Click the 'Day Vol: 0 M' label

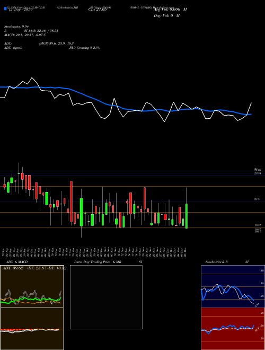pyautogui.click(x=166, y=16)
